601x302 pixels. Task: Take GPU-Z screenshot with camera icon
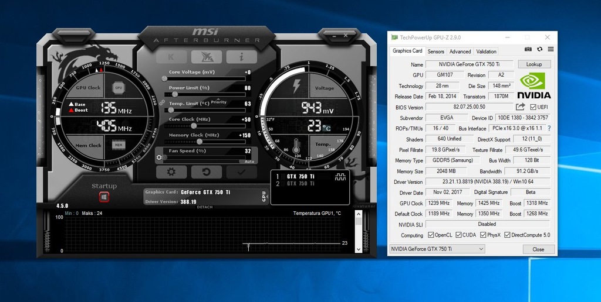(528, 49)
